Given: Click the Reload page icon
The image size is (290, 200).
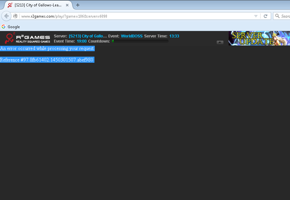Looking at the screenshot, I should (265, 16).
